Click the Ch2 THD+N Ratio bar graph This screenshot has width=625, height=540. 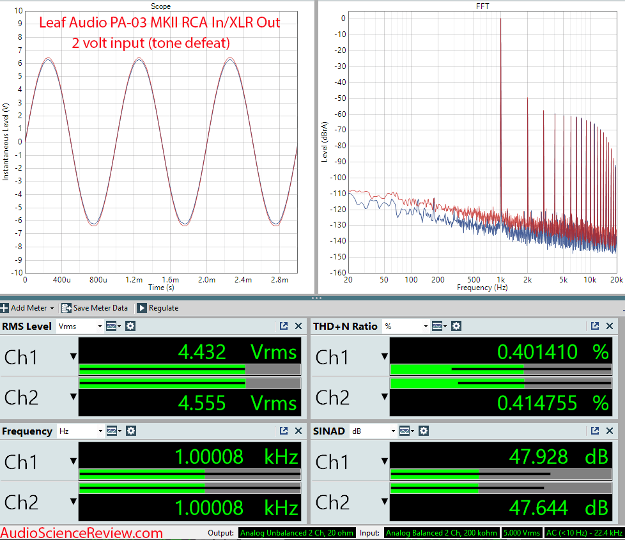[x=501, y=383]
